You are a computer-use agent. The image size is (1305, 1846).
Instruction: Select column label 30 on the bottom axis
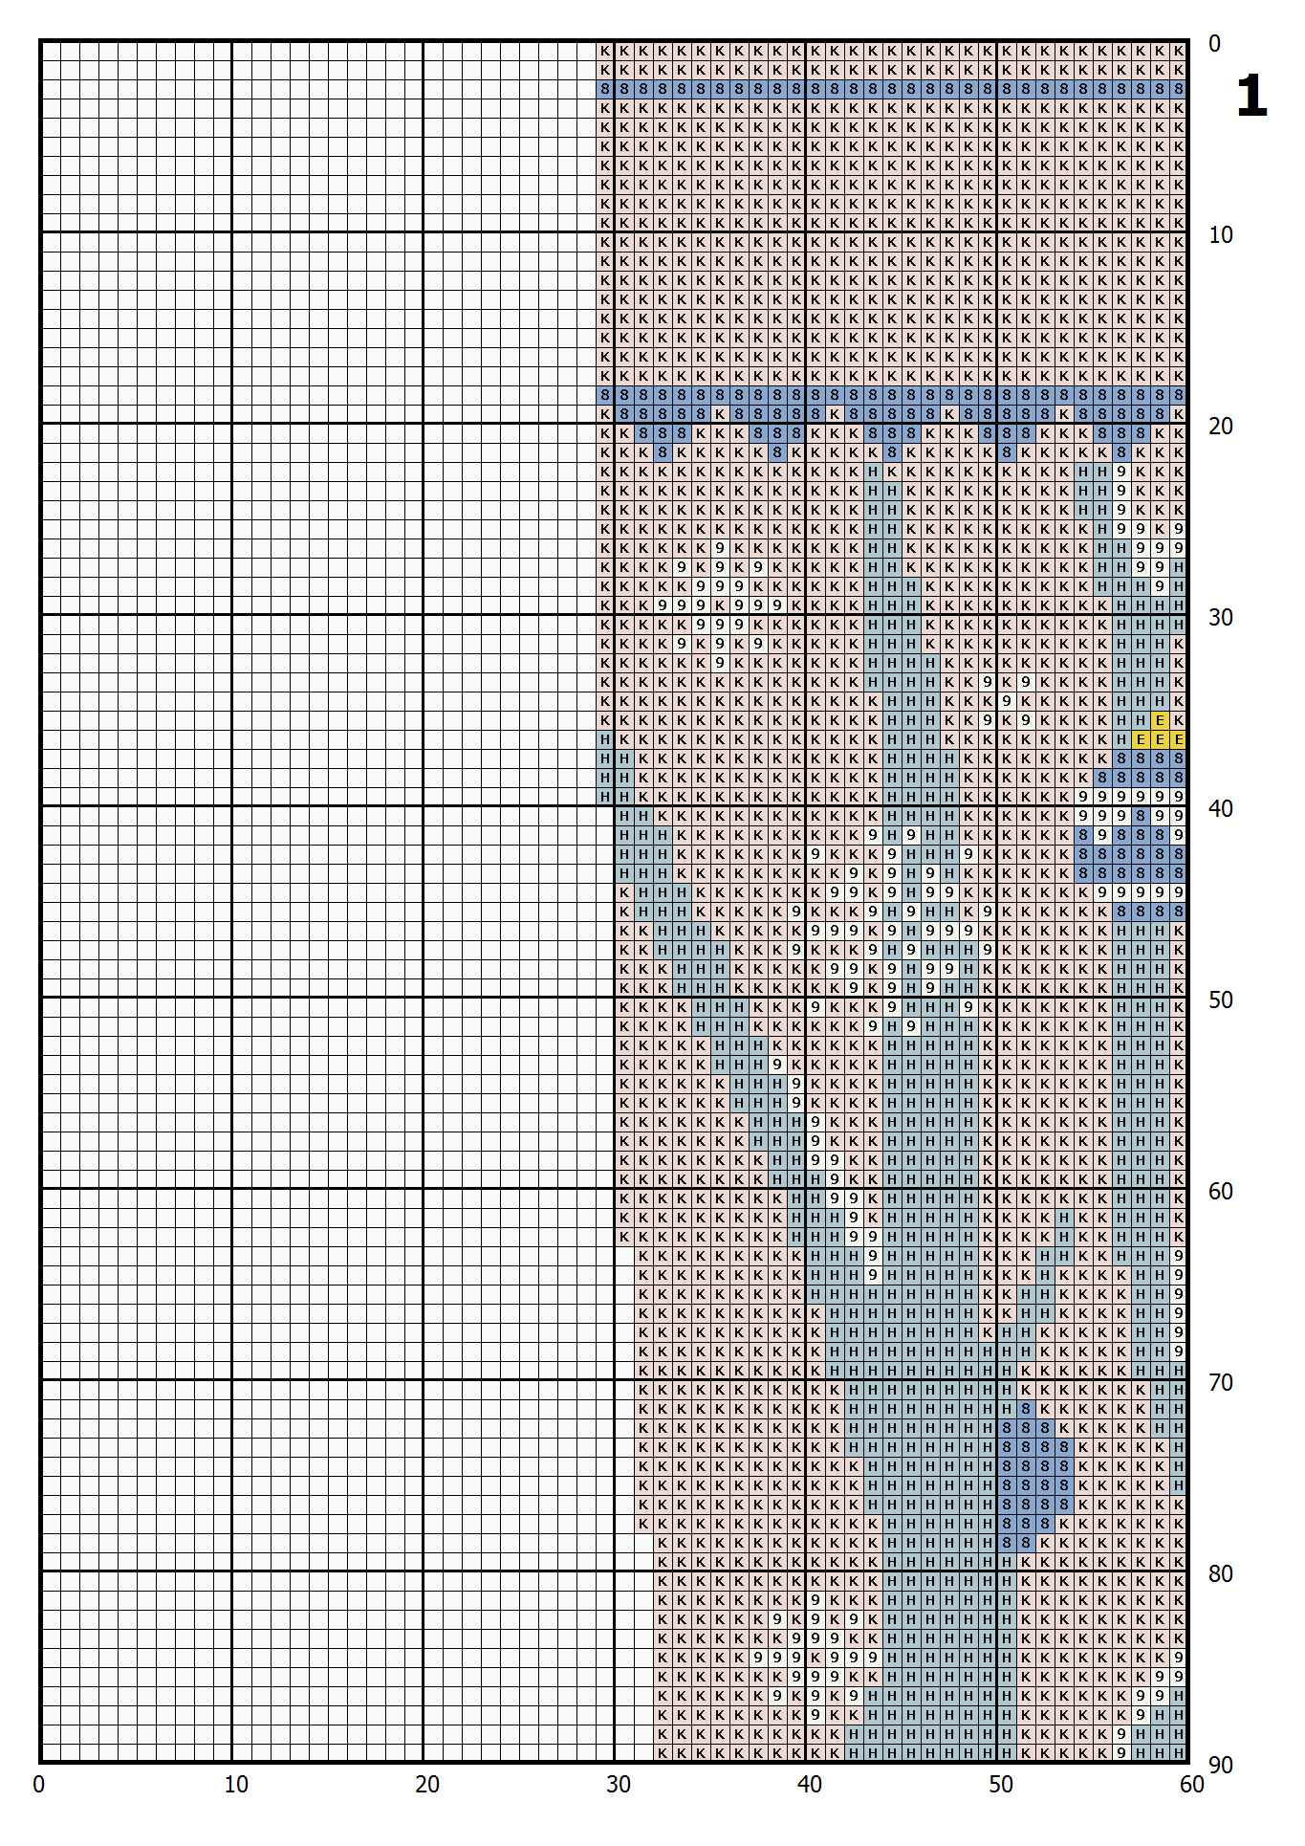click(618, 1784)
